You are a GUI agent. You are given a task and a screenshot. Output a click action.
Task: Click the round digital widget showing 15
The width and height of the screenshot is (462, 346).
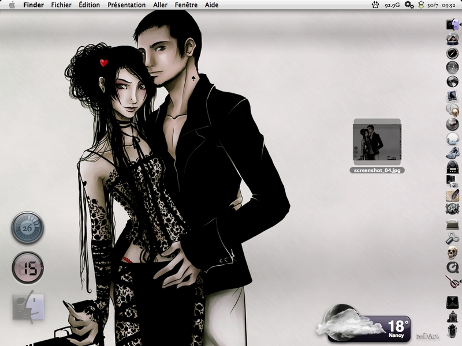(x=28, y=268)
